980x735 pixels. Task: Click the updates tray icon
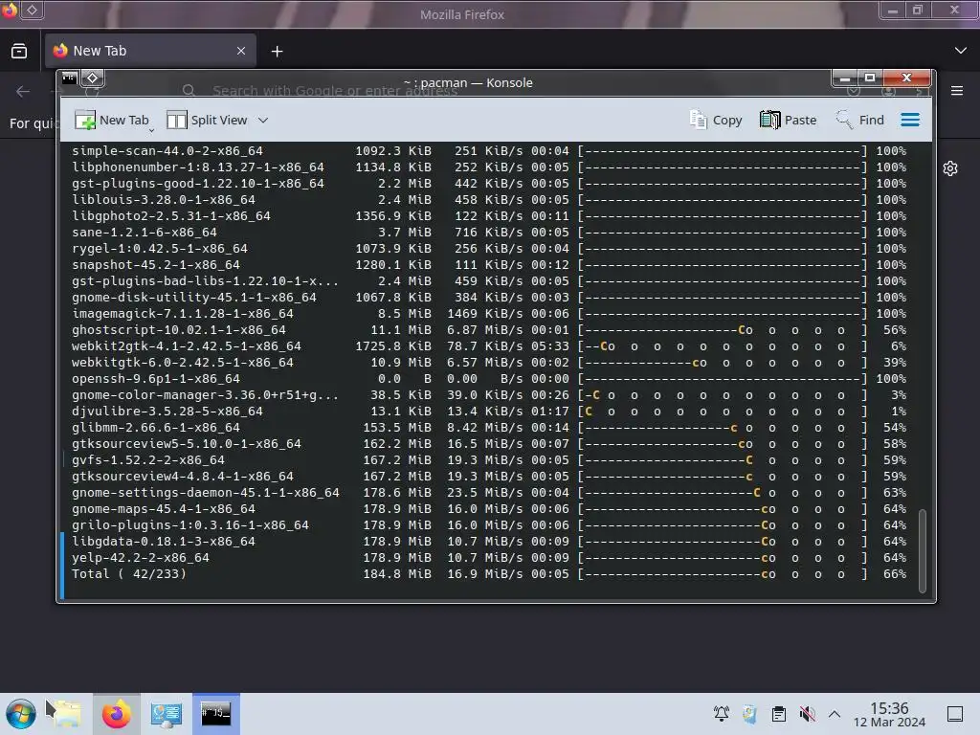coord(749,714)
